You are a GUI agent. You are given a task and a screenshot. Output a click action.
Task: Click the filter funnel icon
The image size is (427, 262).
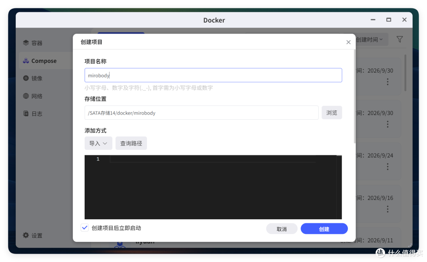coord(399,40)
